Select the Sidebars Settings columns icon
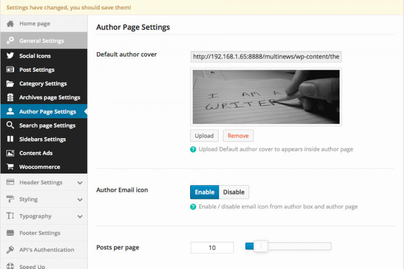Image resolution: width=404 pixels, height=269 pixels. tap(10, 139)
